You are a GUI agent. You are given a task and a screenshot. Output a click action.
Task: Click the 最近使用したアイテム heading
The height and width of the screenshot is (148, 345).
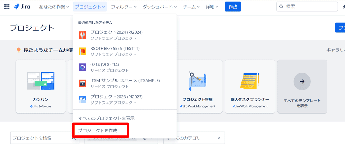(x=95, y=23)
